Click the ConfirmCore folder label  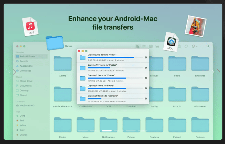coord(85,106)
